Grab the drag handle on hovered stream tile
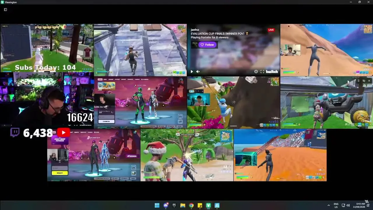The height and width of the screenshot is (210, 373). pos(358,81)
